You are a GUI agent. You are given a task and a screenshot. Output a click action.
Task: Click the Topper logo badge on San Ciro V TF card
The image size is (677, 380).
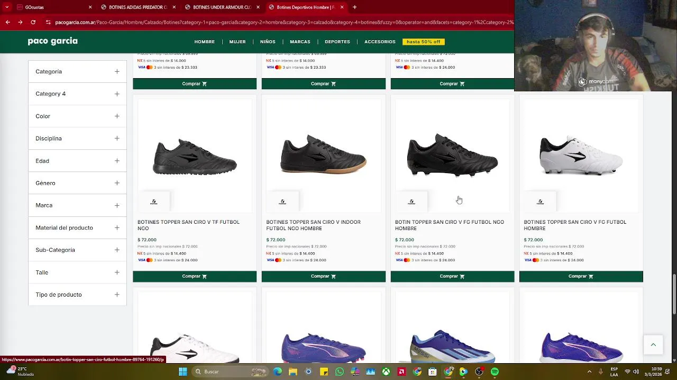pos(154,202)
